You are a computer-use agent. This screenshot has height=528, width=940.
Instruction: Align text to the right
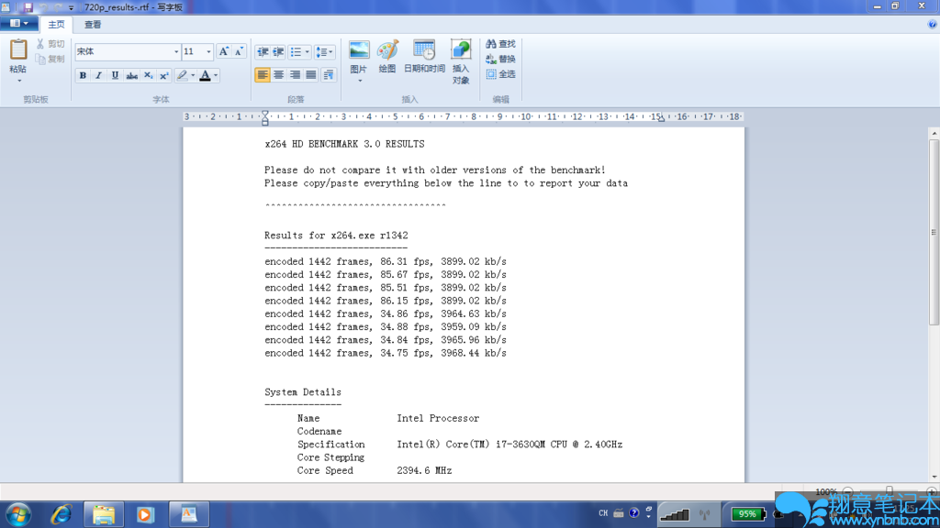(295, 75)
